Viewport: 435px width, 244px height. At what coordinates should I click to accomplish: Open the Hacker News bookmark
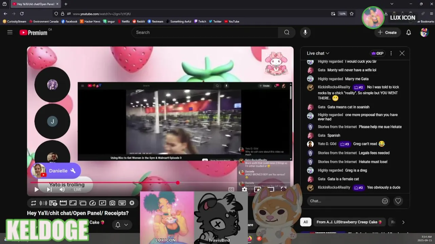(90, 21)
